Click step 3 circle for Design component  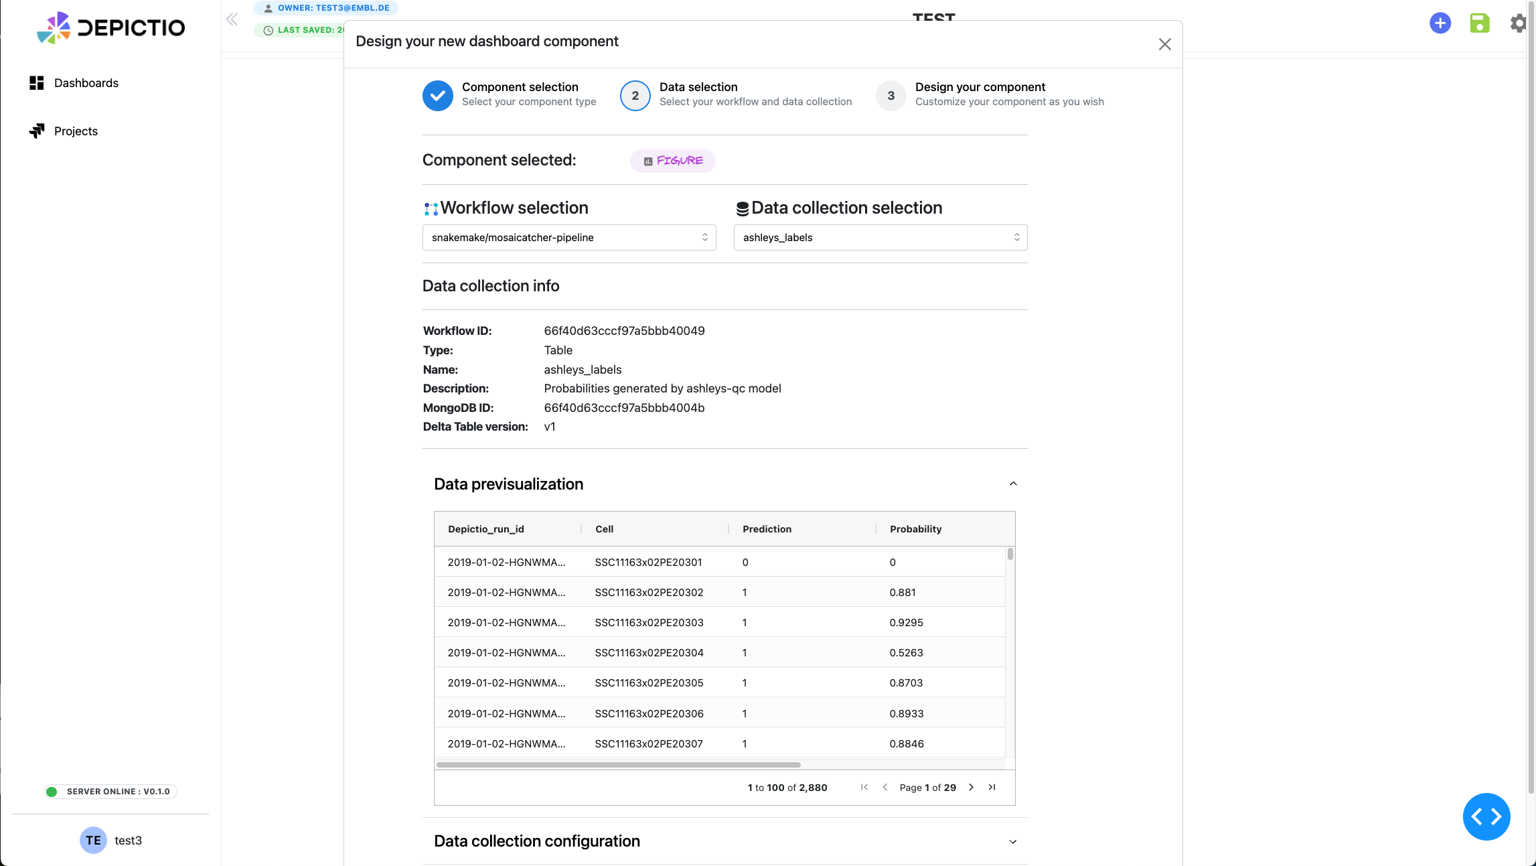click(x=891, y=96)
